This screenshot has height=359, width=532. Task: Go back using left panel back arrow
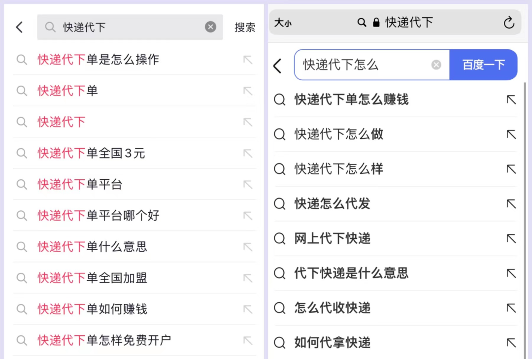pyautogui.click(x=19, y=27)
